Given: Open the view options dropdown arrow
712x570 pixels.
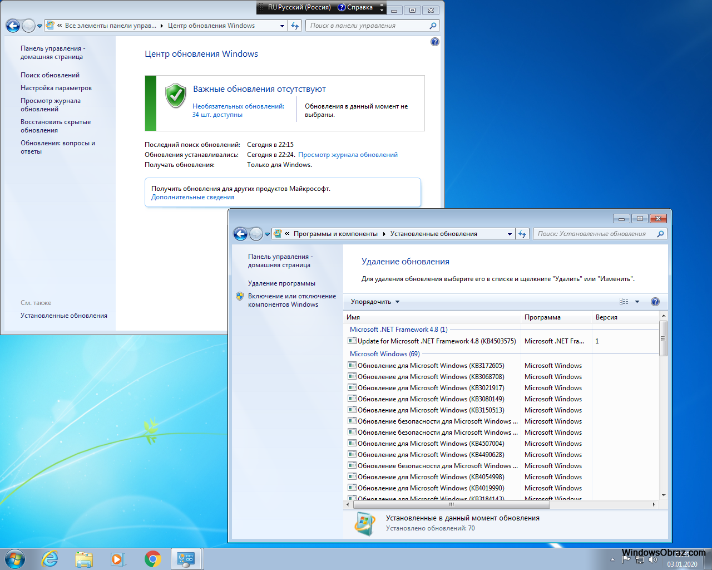Looking at the screenshot, I should [x=637, y=302].
